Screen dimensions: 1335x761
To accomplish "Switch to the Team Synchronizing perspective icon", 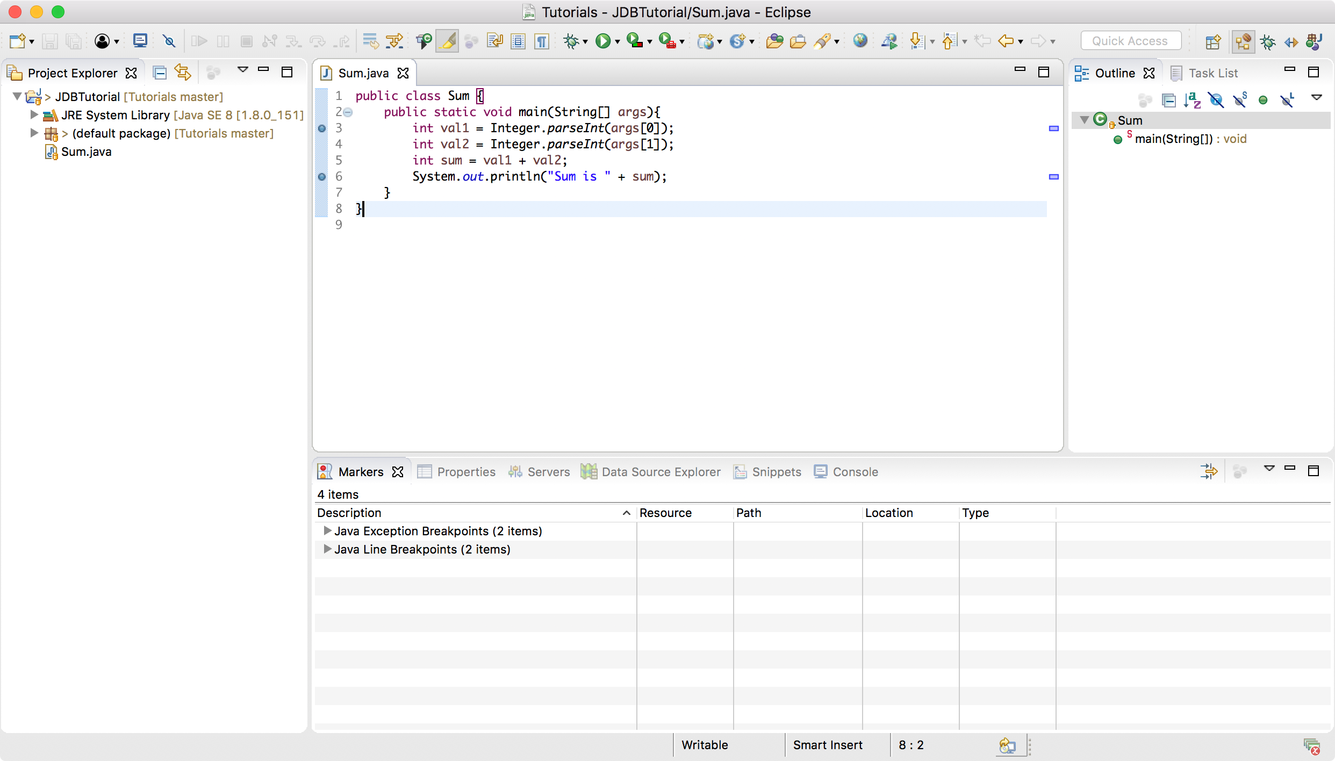I will [1291, 41].
